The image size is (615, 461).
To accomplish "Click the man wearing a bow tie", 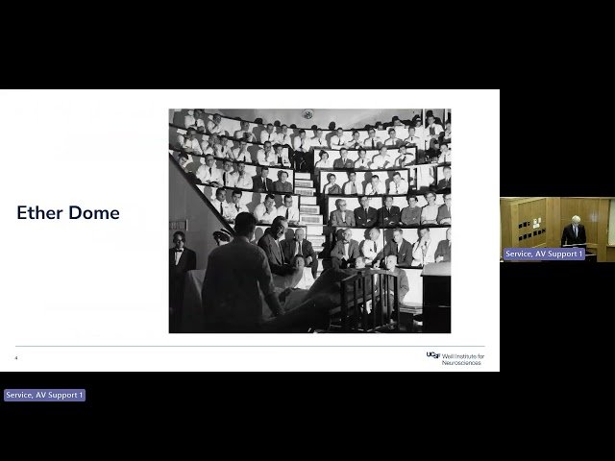I will pyautogui.click(x=181, y=259).
